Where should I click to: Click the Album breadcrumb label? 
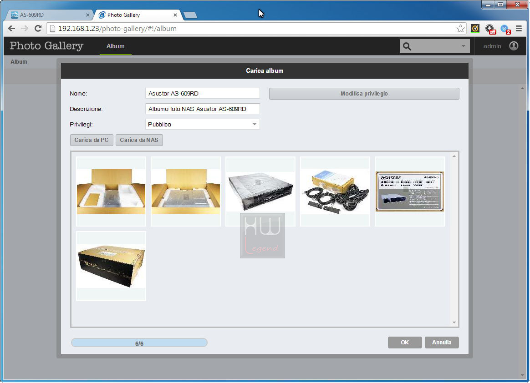(x=19, y=62)
